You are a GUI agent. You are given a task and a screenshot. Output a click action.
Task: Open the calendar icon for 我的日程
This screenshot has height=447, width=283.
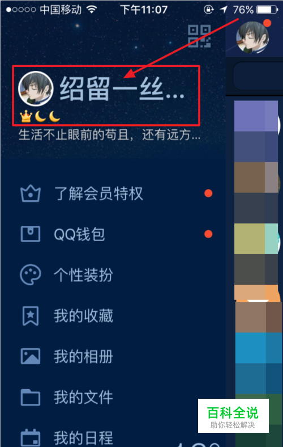31,438
